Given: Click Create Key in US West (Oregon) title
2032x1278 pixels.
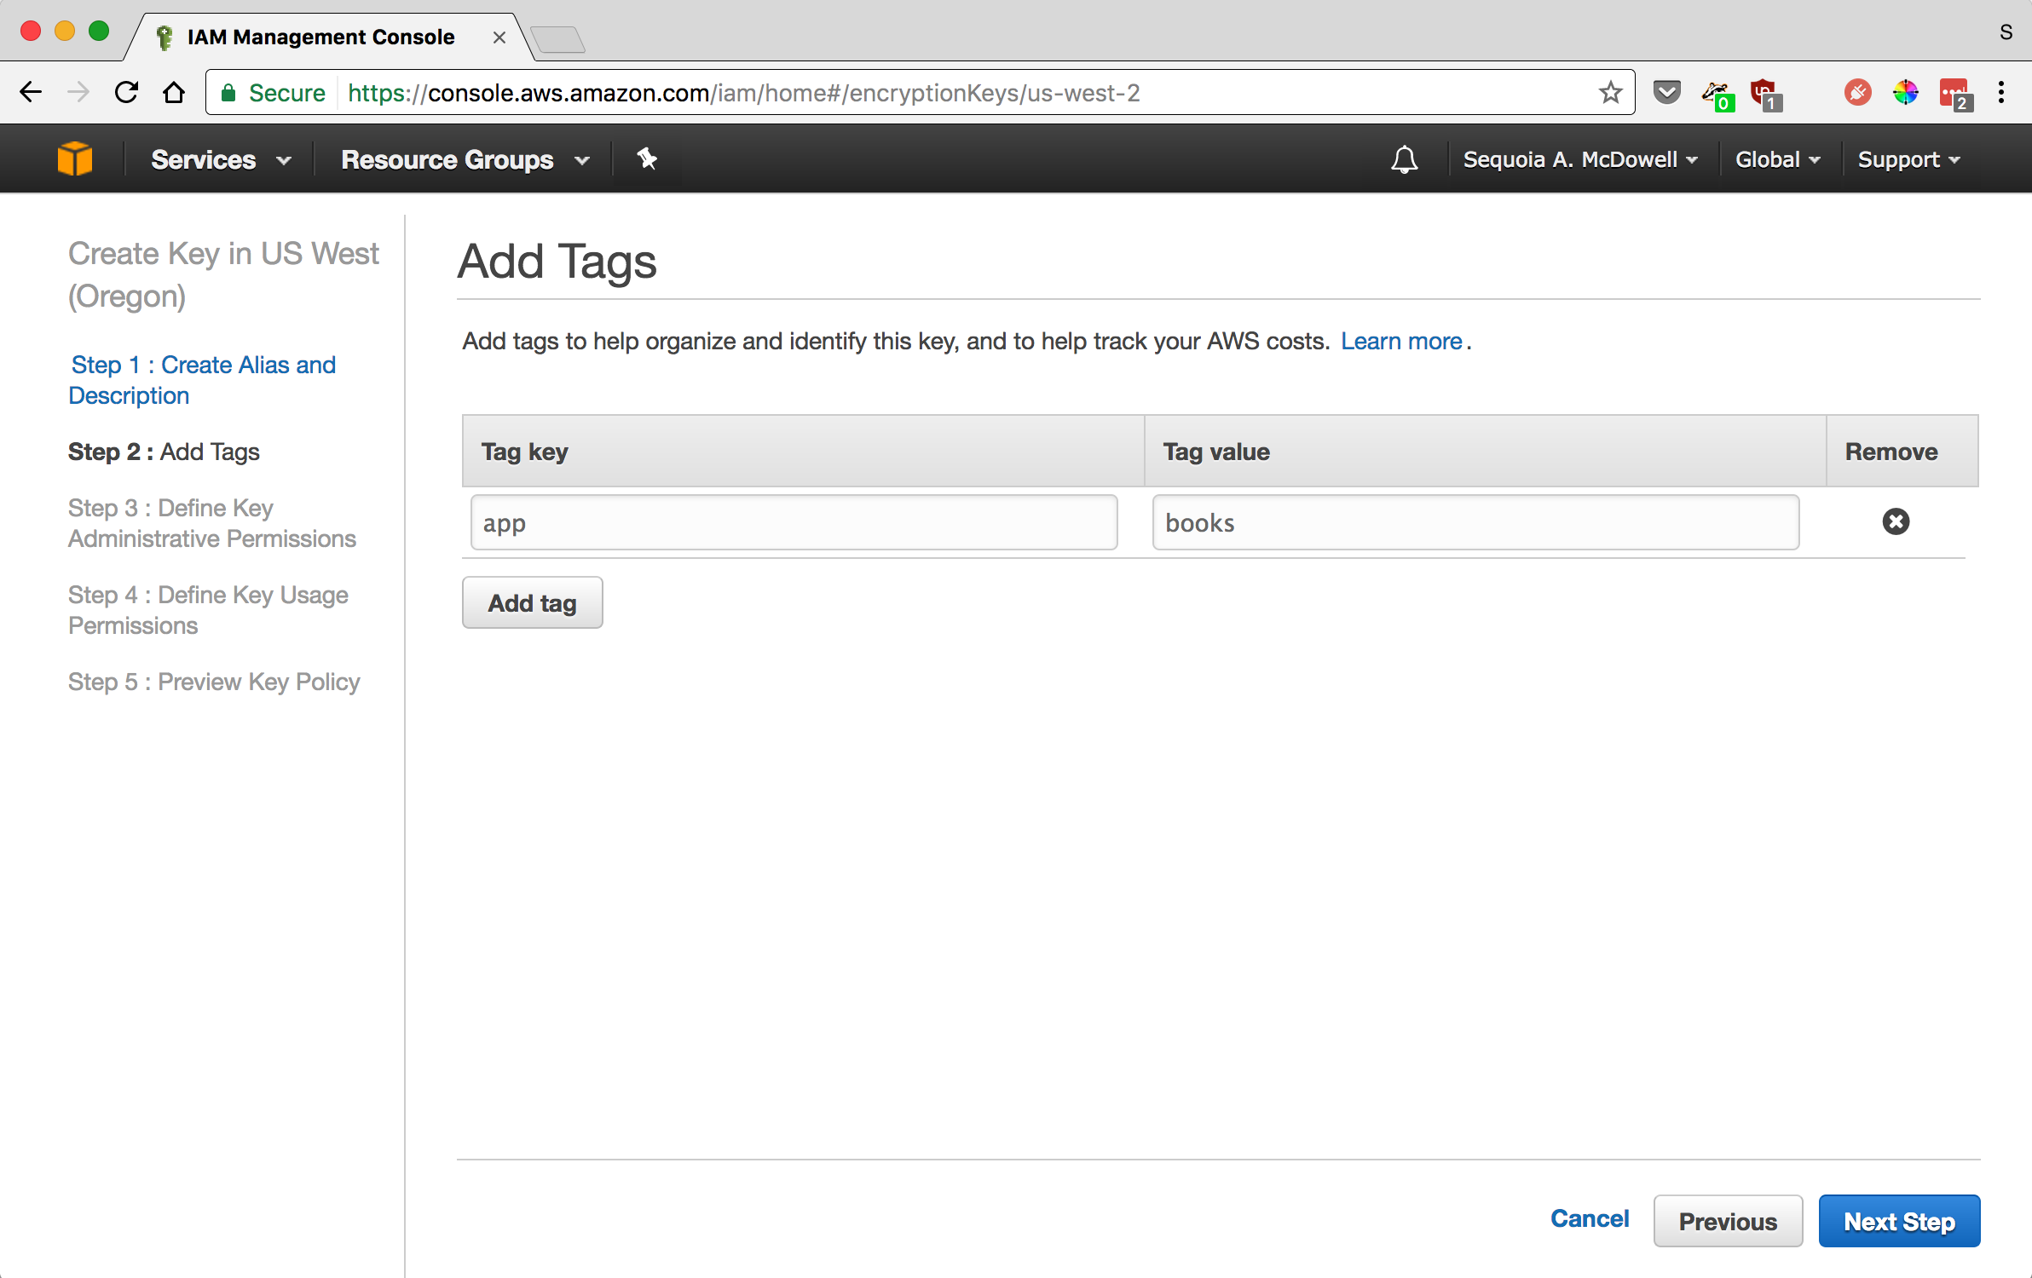Looking at the screenshot, I should click(223, 274).
